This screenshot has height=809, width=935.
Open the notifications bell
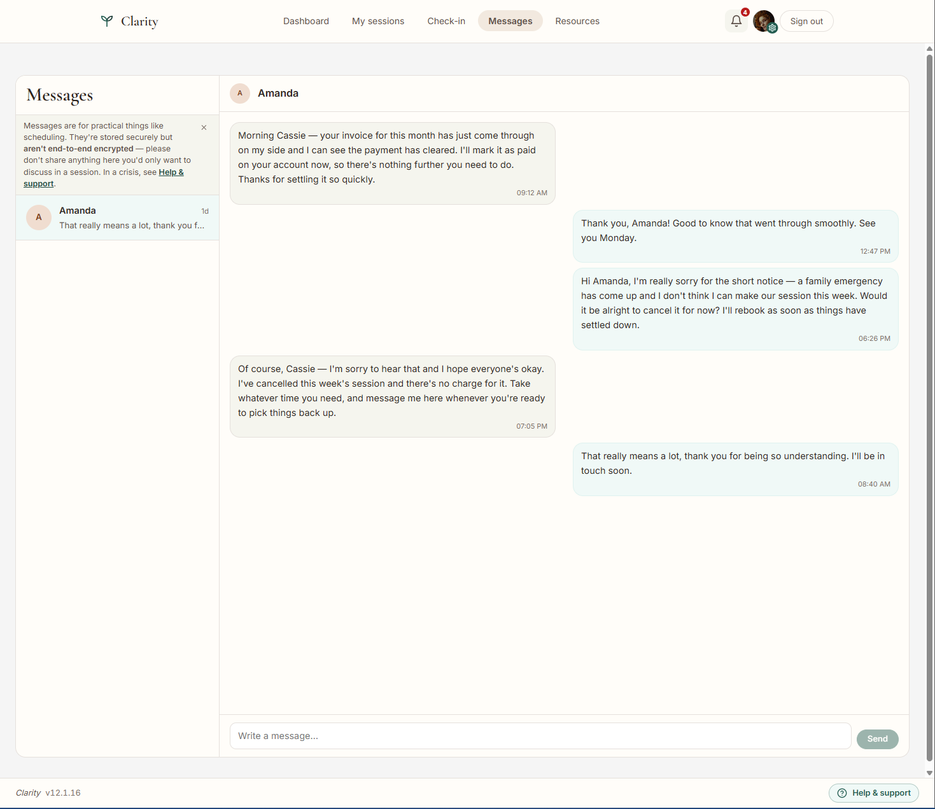tap(736, 21)
